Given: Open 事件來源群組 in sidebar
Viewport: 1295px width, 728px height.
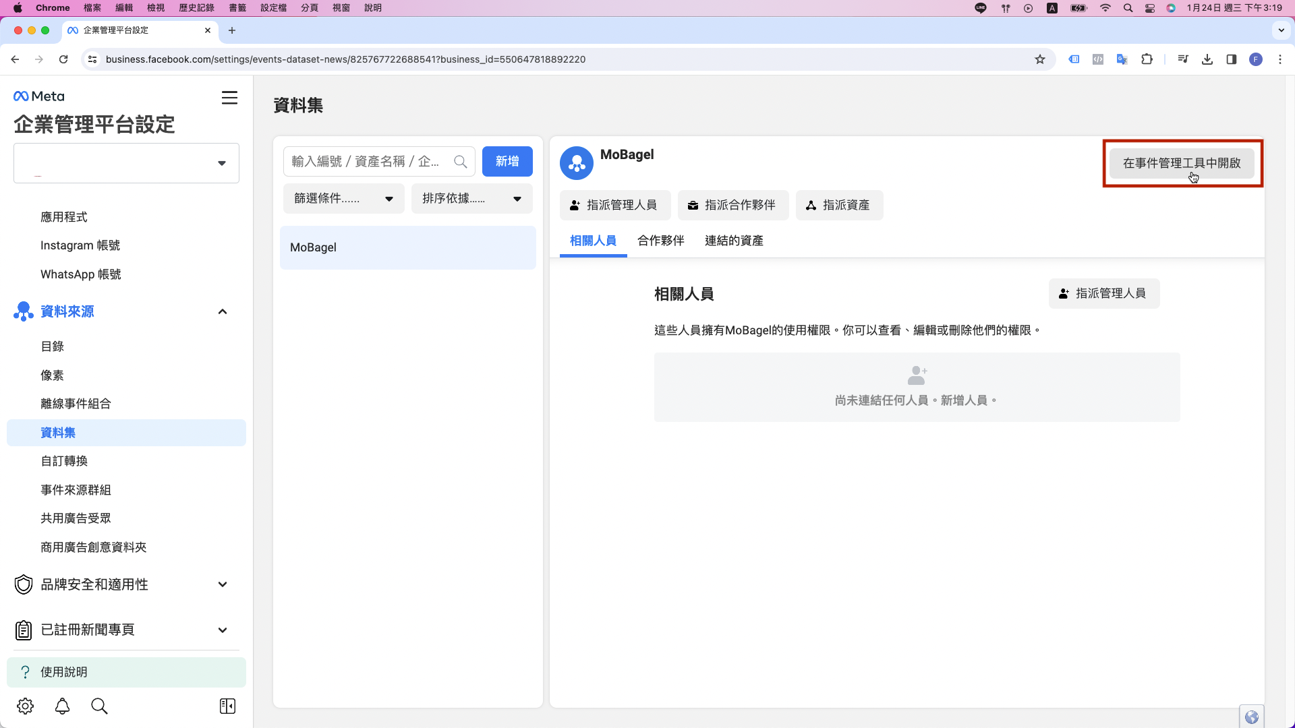Looking at the screenshot, I should coord(76,490).
